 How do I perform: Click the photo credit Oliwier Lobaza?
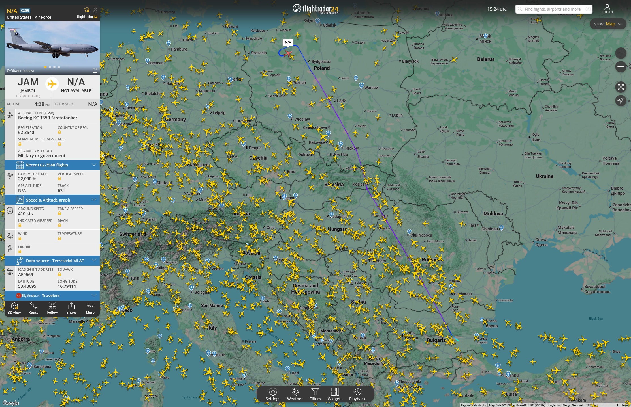(x=20, y=71)
